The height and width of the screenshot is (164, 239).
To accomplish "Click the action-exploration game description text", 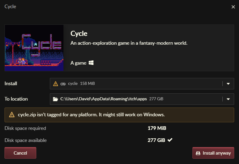I will 129,43.
